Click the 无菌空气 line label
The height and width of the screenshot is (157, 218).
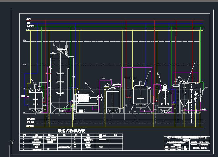click(30, 26)
